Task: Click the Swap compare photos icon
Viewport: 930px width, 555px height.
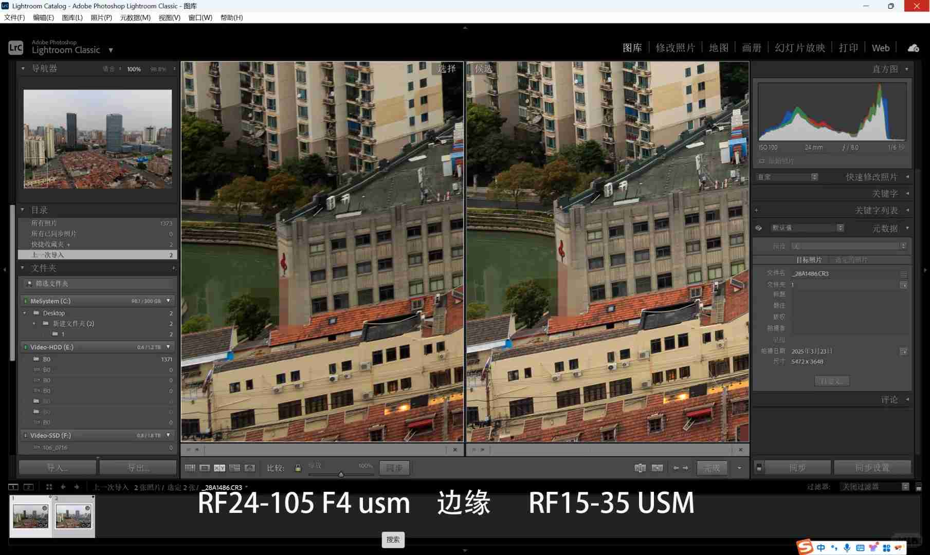Action: tap(640, 468)
